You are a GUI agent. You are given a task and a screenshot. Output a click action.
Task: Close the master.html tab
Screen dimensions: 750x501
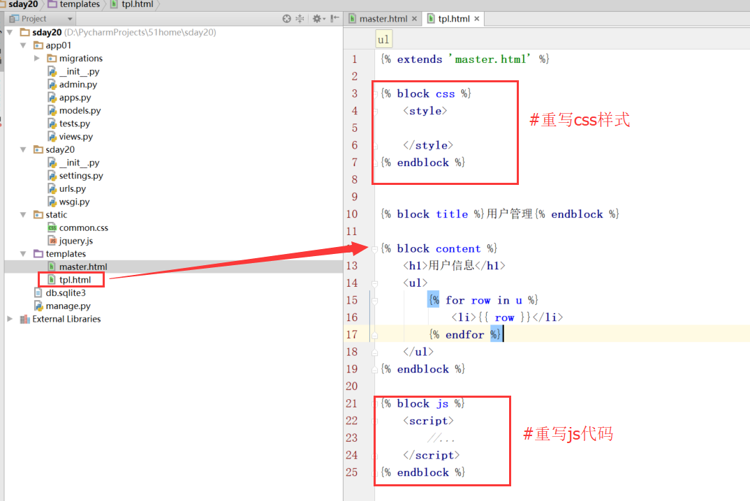pos(414,19)
